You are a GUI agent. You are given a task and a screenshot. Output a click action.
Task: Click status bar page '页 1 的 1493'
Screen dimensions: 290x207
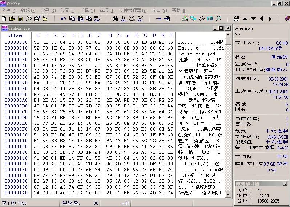15,203
